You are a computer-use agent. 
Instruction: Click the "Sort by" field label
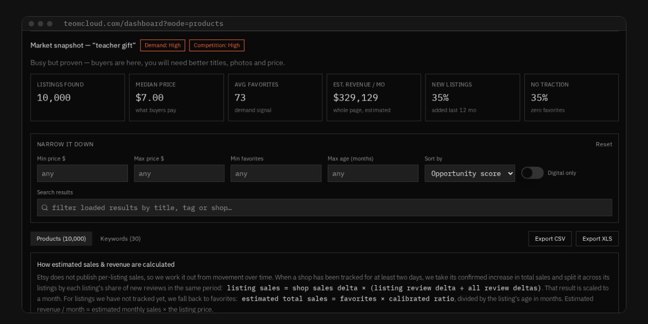tap(434, 159)
